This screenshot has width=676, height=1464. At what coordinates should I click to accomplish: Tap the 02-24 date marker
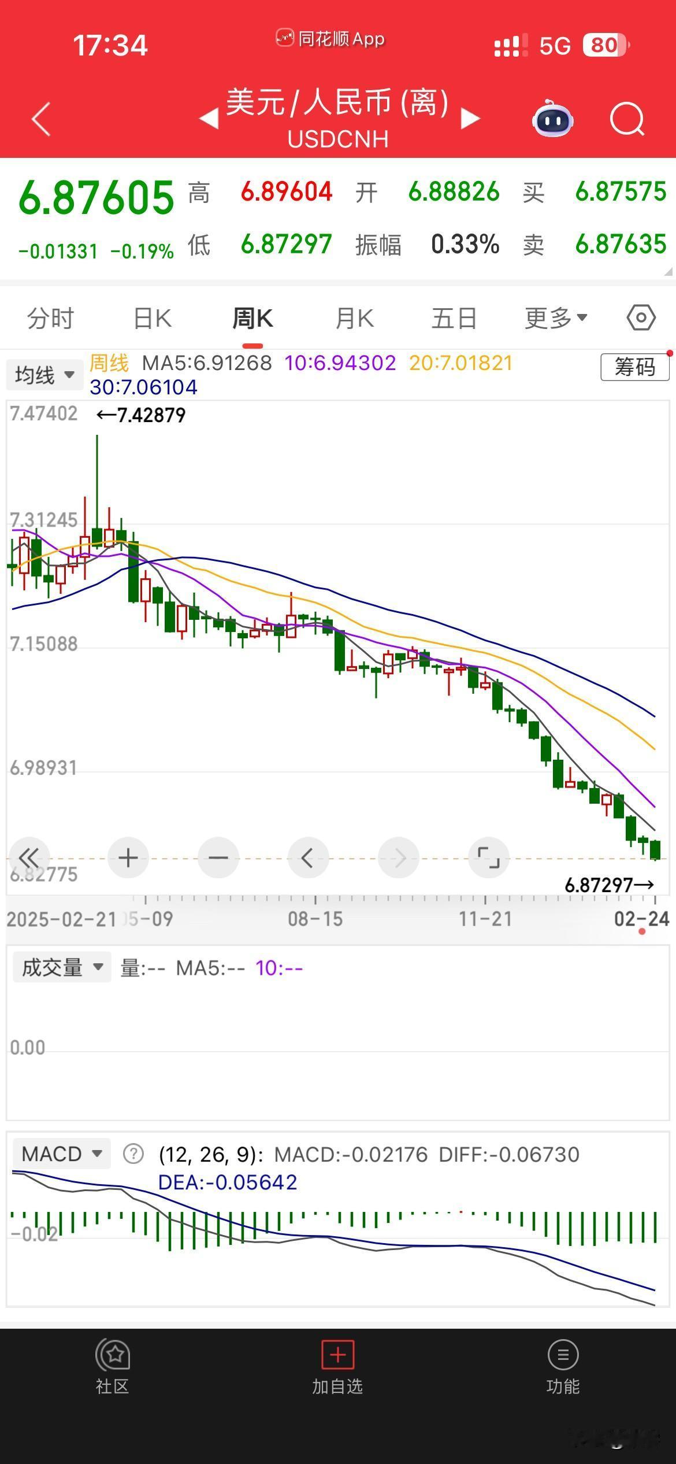click(x=641, y=919)
